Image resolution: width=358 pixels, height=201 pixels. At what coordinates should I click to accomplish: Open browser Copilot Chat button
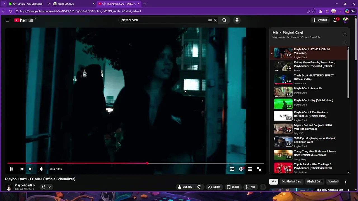pyautogui.click(x=351, y=11)
